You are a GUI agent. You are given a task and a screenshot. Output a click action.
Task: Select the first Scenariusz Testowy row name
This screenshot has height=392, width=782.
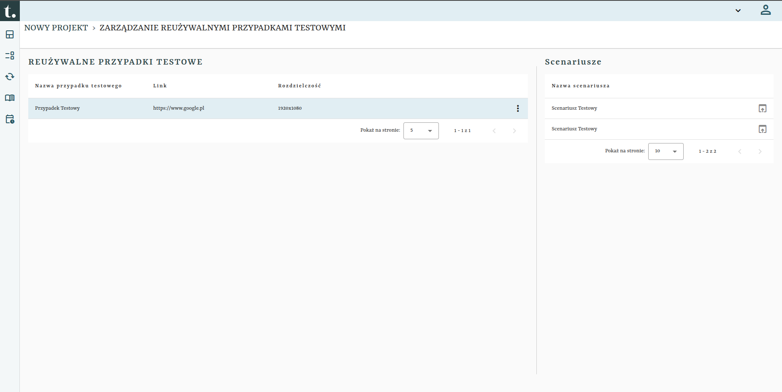(x=574, y=108)
